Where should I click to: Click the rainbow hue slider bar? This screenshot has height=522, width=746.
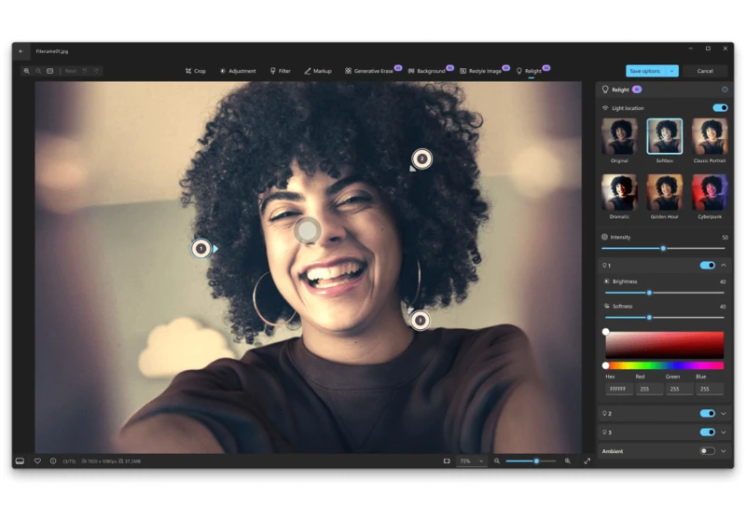[665, 365]
